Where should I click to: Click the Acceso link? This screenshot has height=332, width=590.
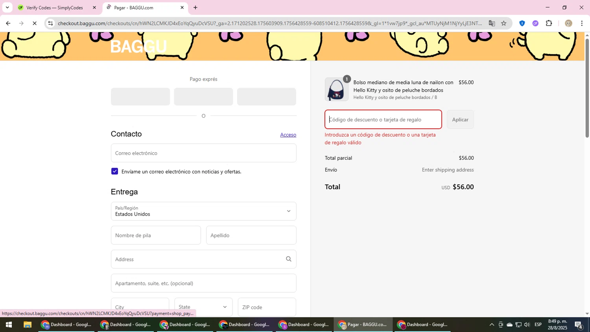(288, 135)
